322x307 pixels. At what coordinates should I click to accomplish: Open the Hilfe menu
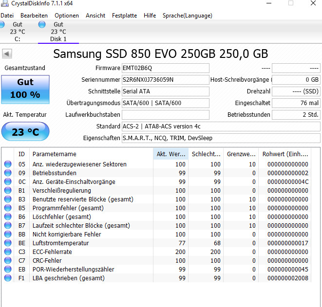click(x=150, y=16)
